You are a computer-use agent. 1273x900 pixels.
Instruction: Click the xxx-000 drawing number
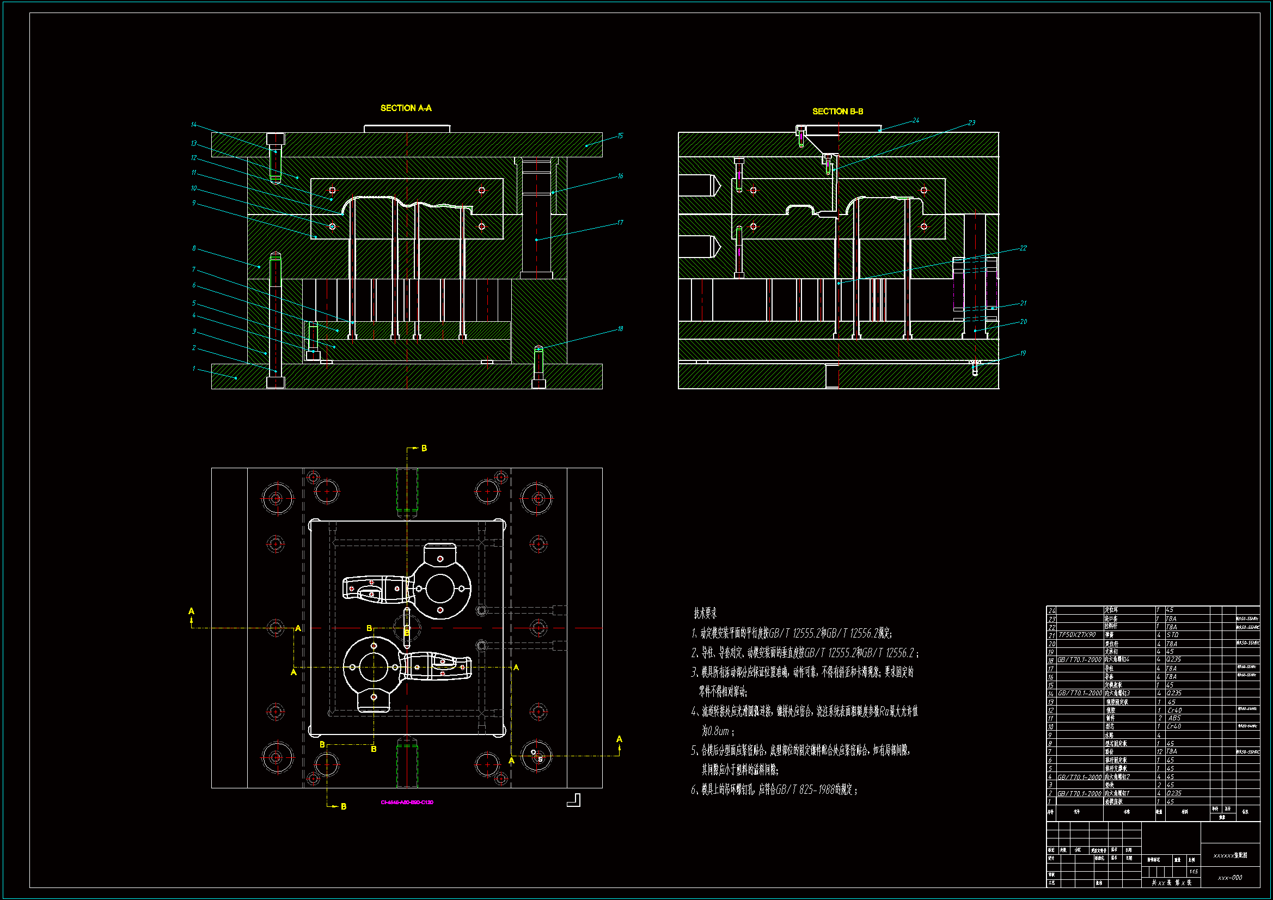(1230, 878)
